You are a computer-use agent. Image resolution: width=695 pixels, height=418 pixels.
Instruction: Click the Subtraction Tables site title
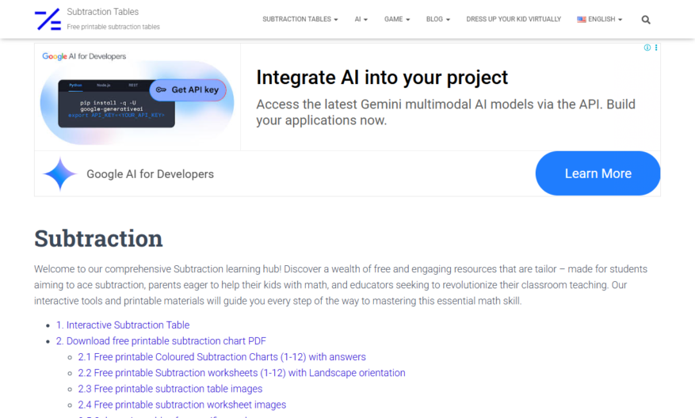103,12
